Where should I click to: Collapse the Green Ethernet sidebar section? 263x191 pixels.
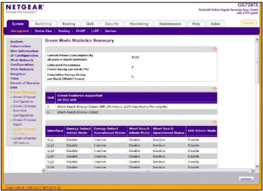coord(23,92)
